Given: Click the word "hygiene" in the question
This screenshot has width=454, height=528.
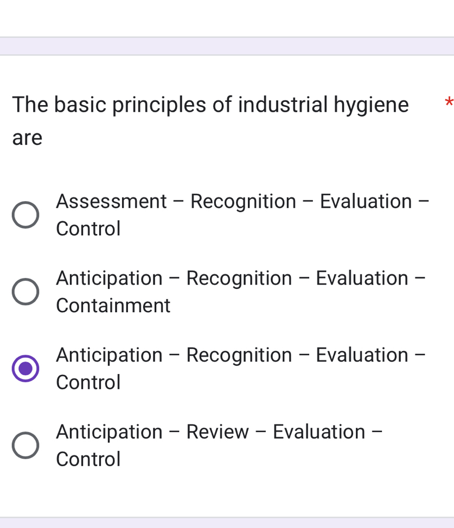Looking at the screenshot, I should pyautogui.click(x=371, y=105).
